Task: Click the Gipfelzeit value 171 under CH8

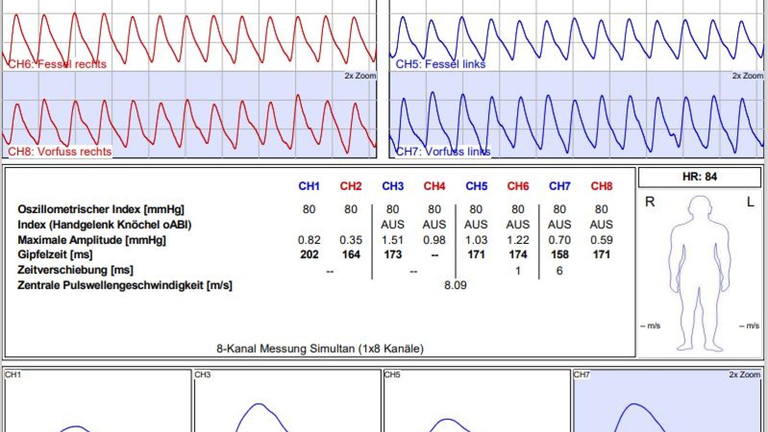Action: [601, 254]
